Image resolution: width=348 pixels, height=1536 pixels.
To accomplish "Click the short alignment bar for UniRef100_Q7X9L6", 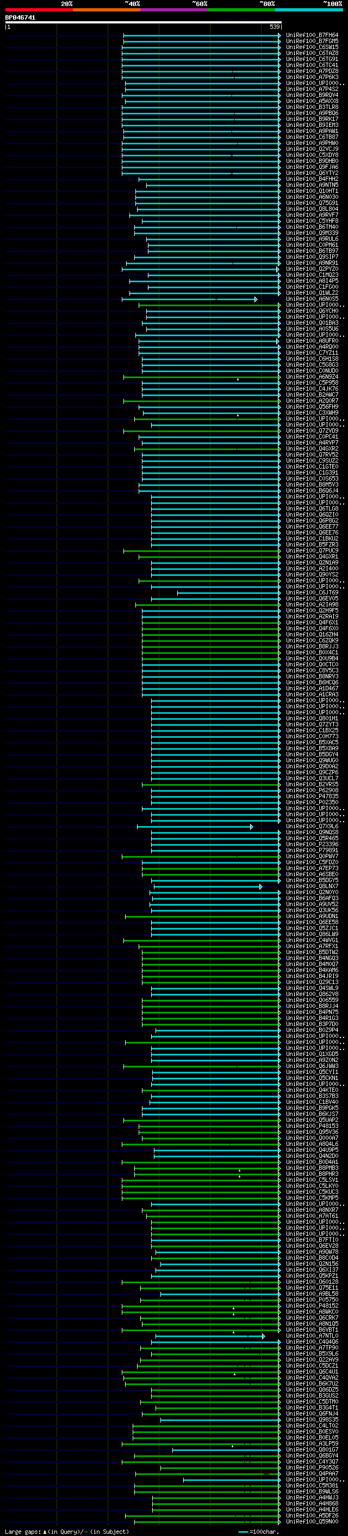I will pyautogui.click(x=195, y=827).
